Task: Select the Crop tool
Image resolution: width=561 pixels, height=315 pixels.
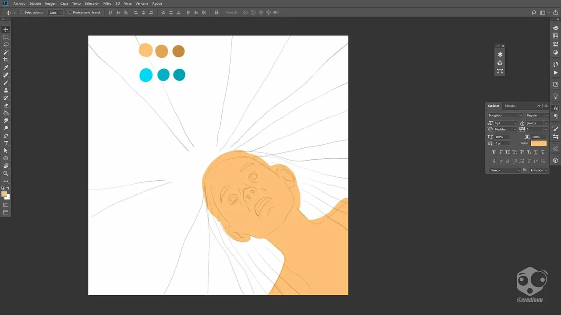Action: pyautogui.click(x=6, y=60)
